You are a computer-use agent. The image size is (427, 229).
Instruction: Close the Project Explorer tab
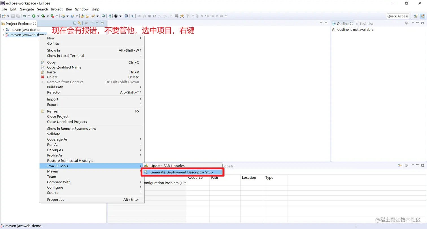pyautogui.click(x=34, y=23)
